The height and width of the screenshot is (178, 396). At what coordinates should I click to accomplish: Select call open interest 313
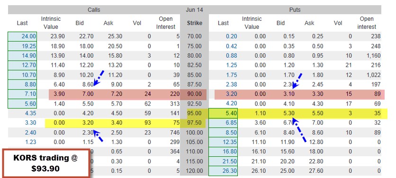click(175, 104)
